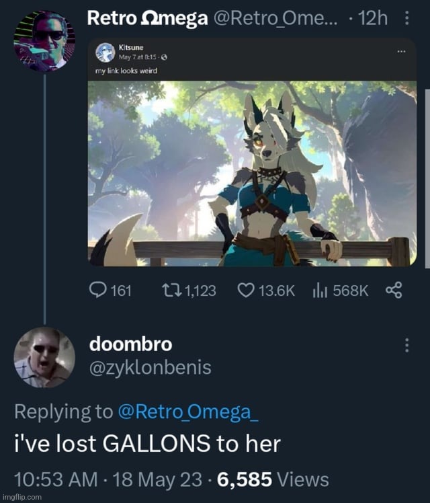Tap the share icon on Retro Omega tweet
The width and height of the screenshot is (430, 503).
(x=394, y=291)
